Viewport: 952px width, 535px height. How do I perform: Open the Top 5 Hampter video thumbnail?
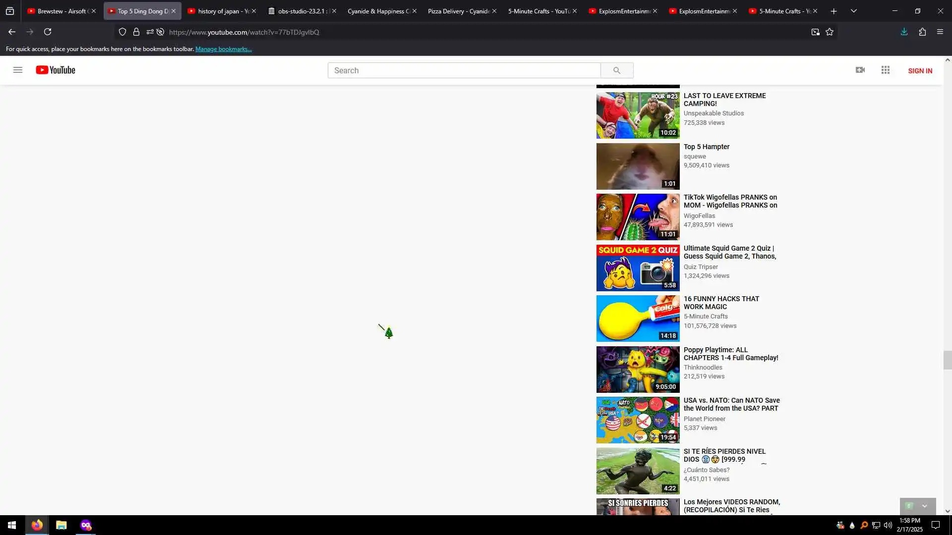point(638,166)
